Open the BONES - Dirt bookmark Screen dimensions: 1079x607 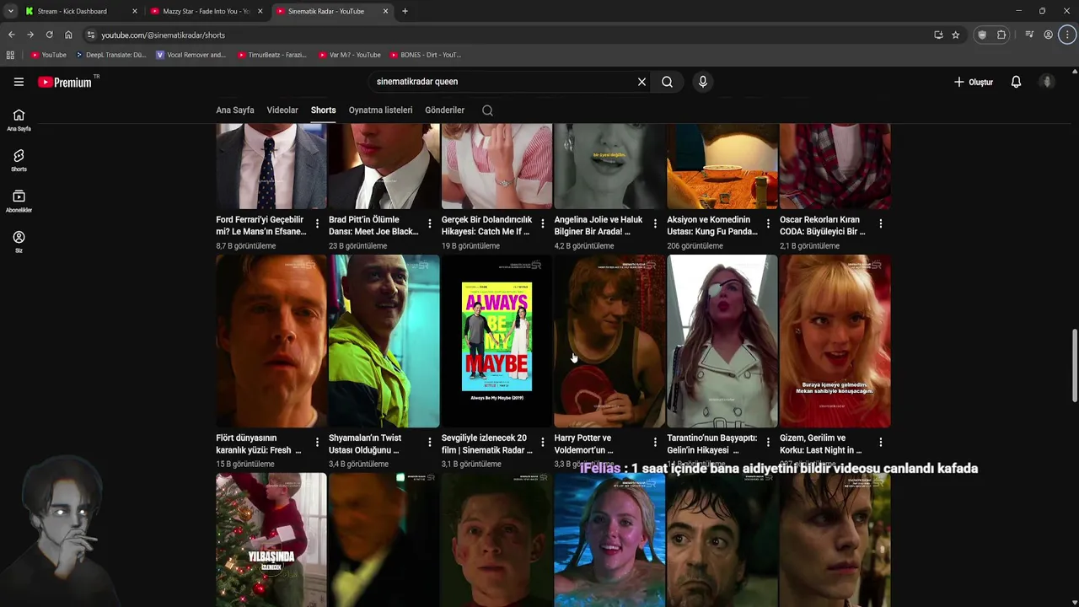coord(426,55)
